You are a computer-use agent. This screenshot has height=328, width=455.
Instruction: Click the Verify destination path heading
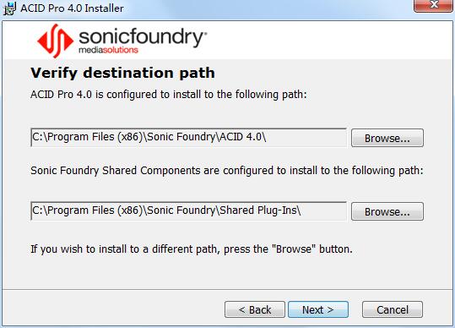pyautogui.click(x=122, y=73)
